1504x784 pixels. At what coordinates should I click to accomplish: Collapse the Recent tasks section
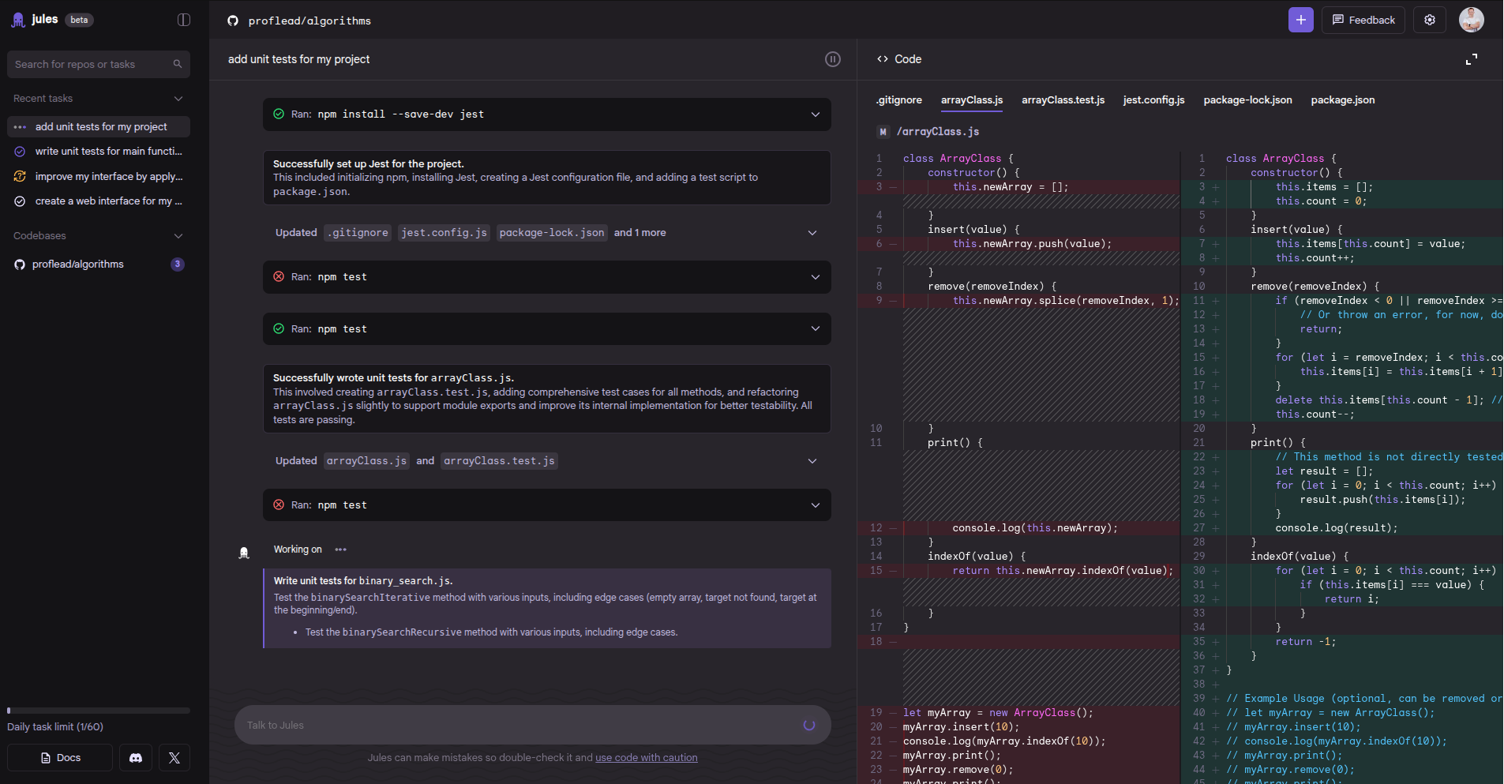178,99
